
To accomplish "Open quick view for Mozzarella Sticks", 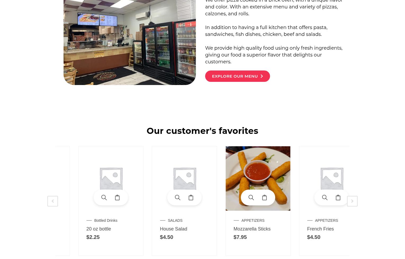I will (251, 197).
